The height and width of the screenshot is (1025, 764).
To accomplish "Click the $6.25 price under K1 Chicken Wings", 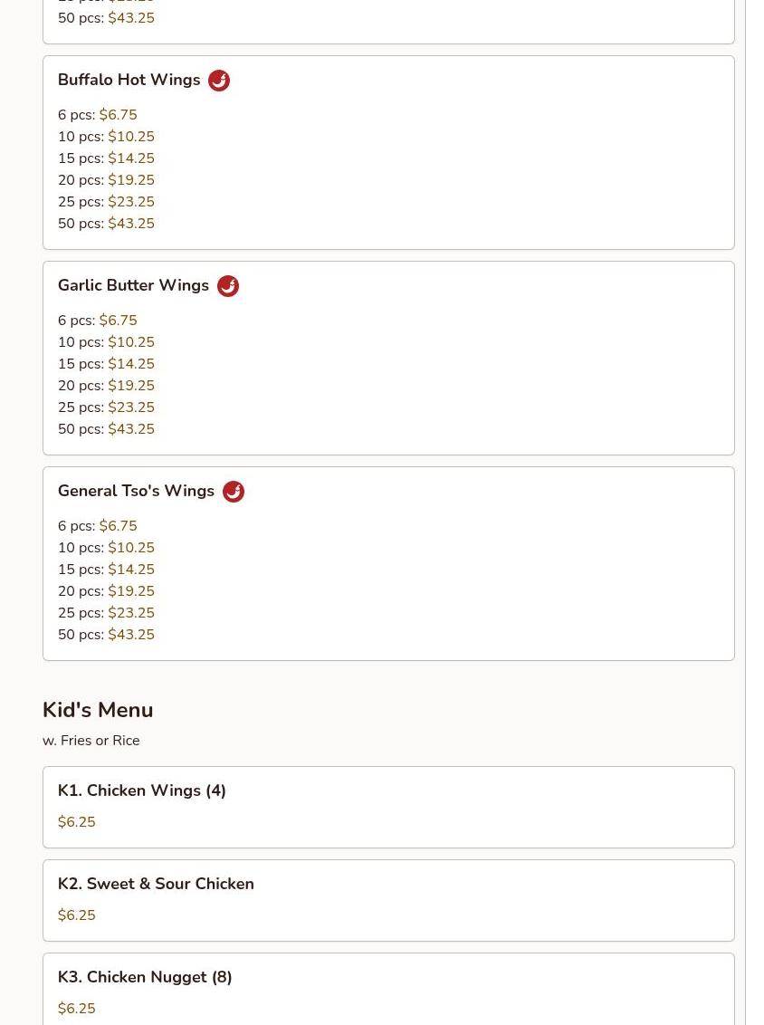I will tap(76, 821).
